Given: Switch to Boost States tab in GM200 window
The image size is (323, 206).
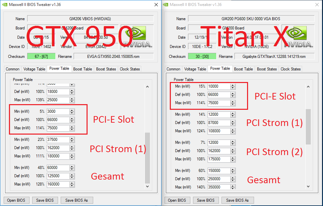Looking at the screenshot, I should (x=267, y=69).
